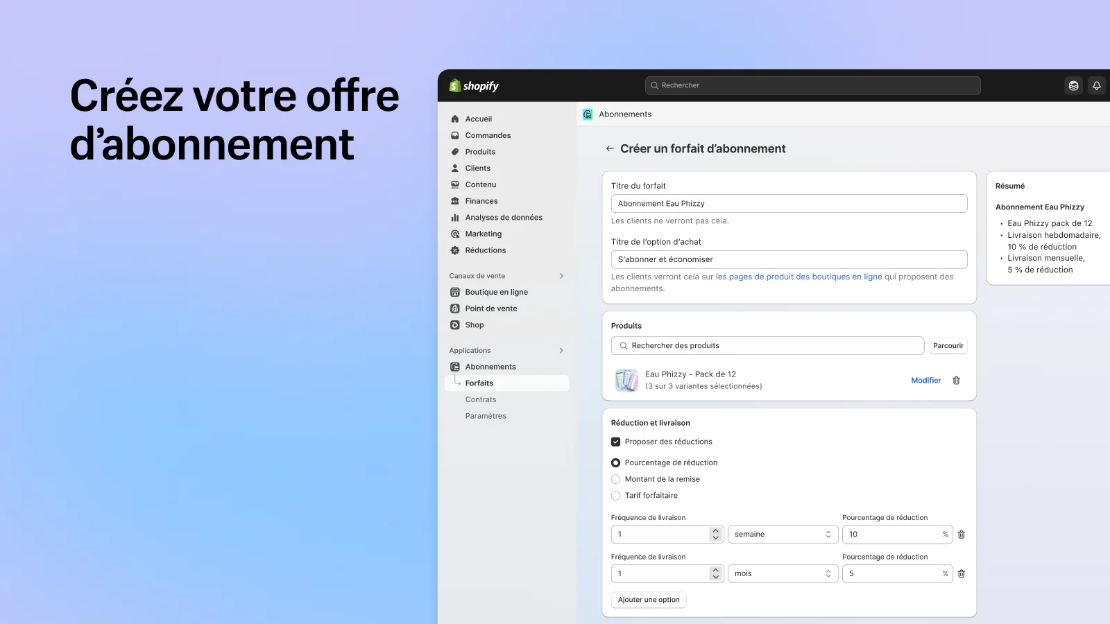Expand Canaux de vente section chevron
Screen dimensions: 1110x624
561,276
